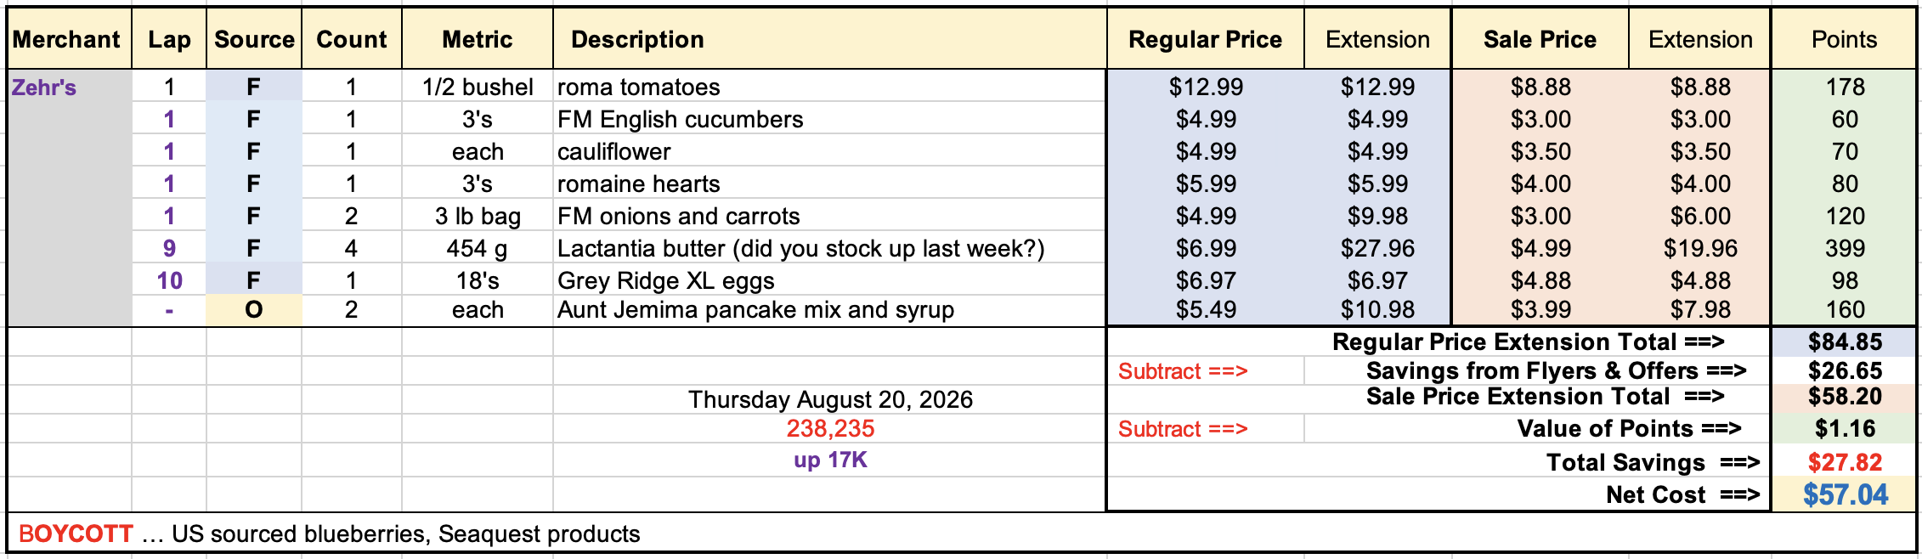Select the Aunt Jemima pancake mix cell
The image size is (1922, 559).
(x=829, y=310)
